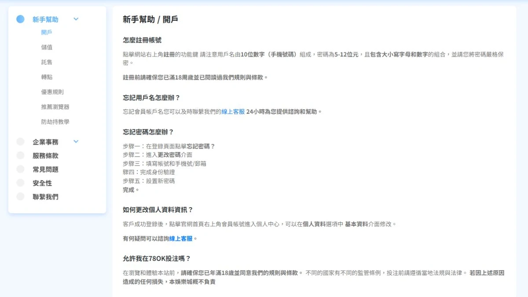This screenshot has width=528, height=297.
Task: Click the 忘記密碼怎麼辦？ heading
Action: click(x=149, y=132)
